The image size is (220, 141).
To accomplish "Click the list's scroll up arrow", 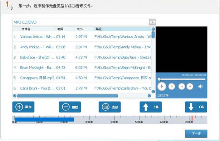I will pyautogui.click(x=153, y=29).
